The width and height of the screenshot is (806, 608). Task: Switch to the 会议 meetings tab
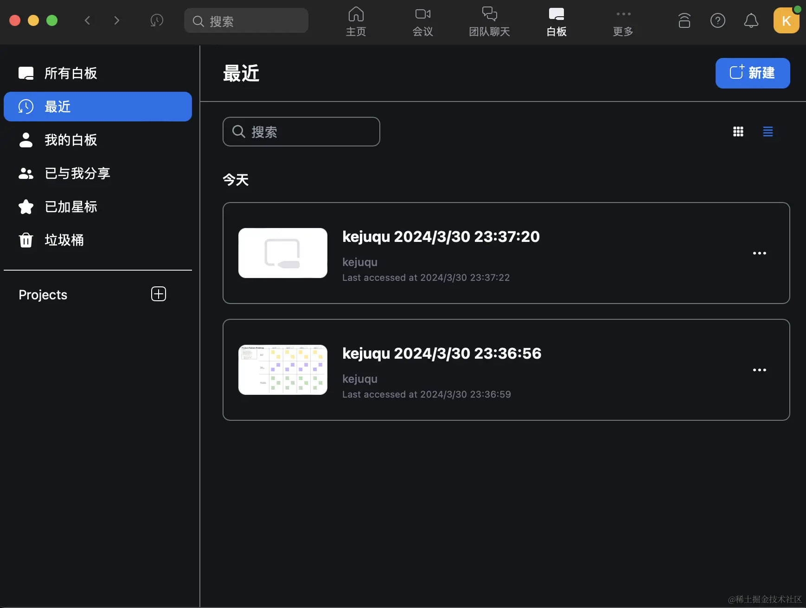pos(423,21)
